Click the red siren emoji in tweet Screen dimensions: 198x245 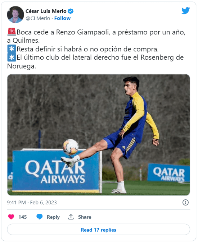pos(12,32)
